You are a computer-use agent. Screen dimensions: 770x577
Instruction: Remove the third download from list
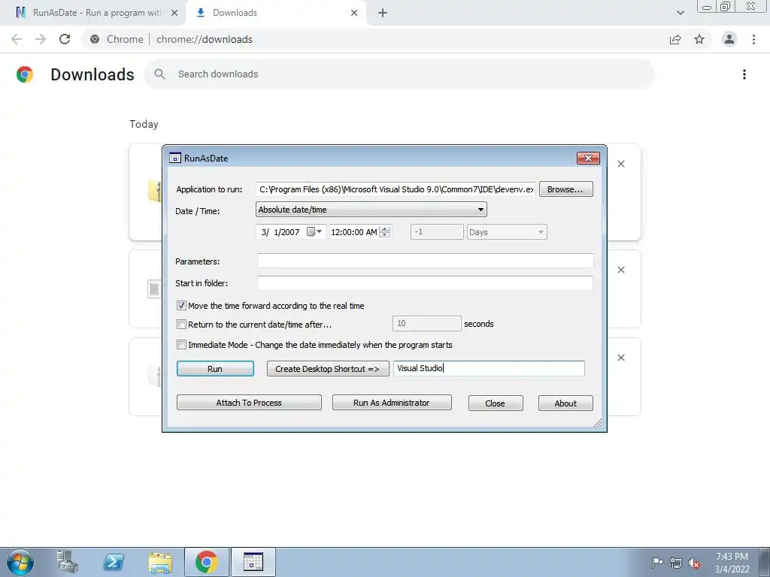tap(621, 358)
